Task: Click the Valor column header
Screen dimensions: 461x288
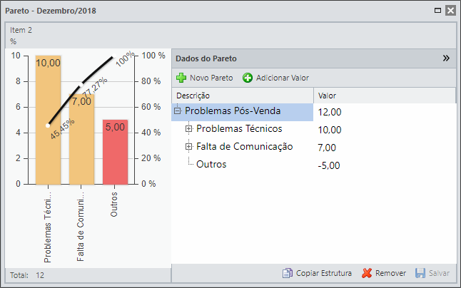Action: (x=385, y=96)
